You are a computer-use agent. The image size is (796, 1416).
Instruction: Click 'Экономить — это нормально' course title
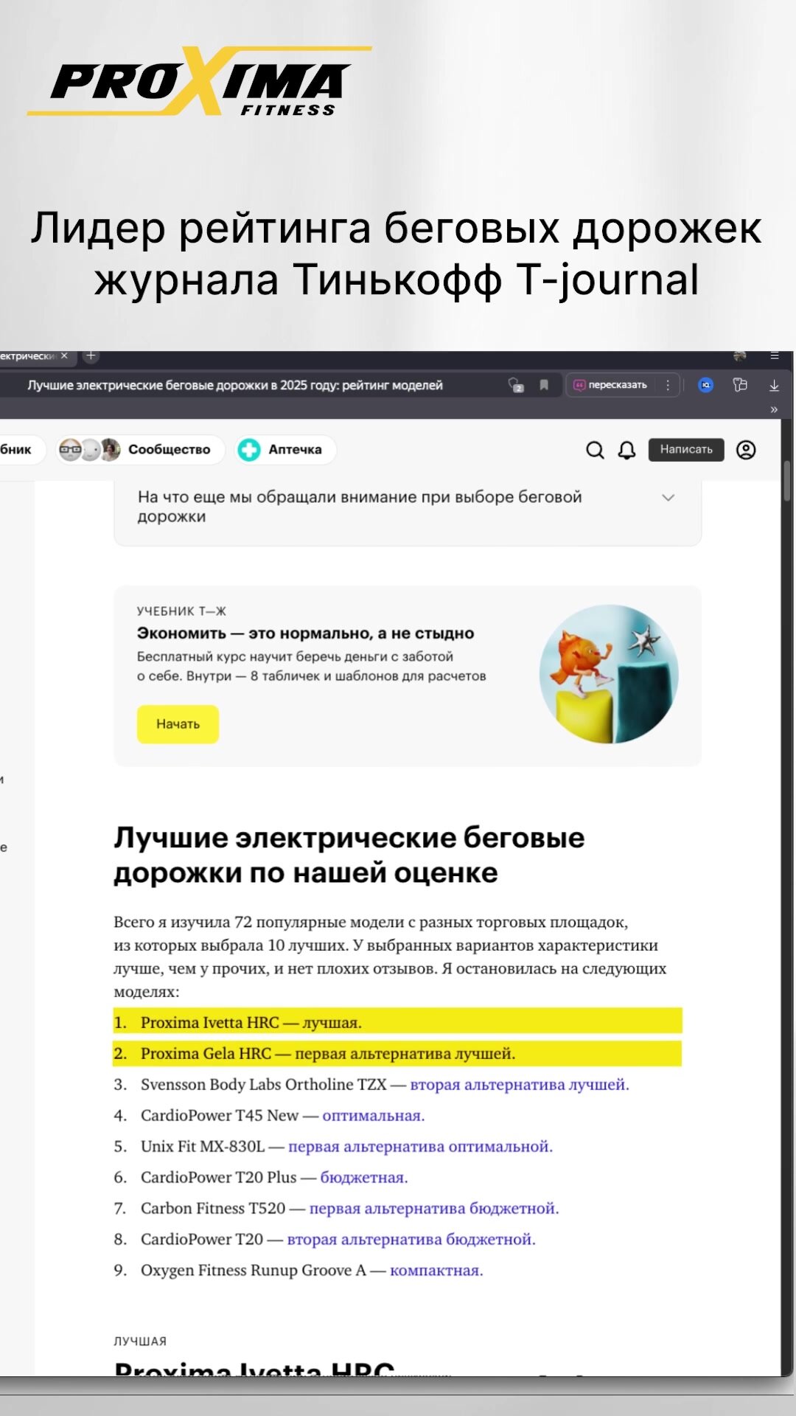[x=305, y=633]
